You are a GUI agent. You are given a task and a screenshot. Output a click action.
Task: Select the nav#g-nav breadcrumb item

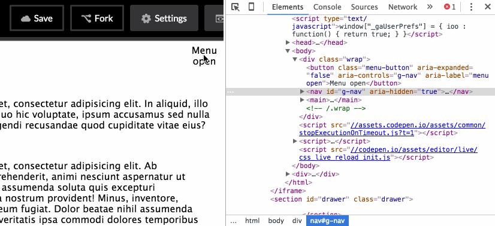pos(327,221)
